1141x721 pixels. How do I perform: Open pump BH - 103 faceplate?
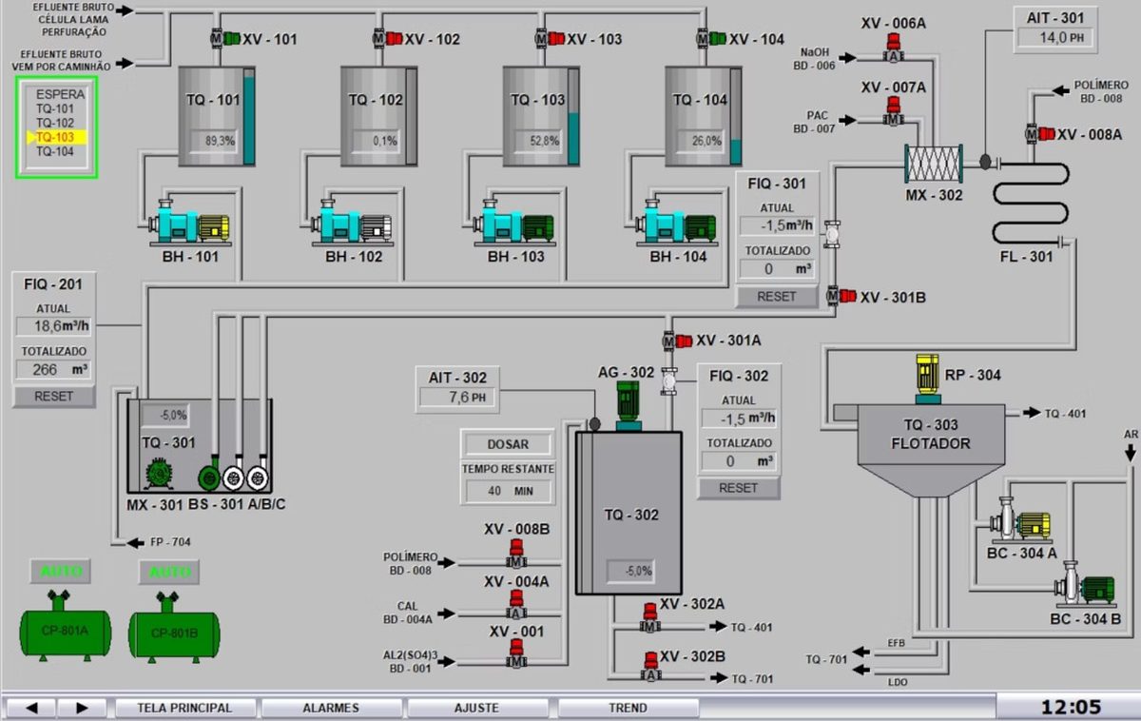pos(514,224)
